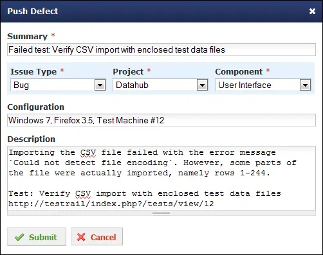Click the Description label
323x255 pixels.
tap(32, 139)
